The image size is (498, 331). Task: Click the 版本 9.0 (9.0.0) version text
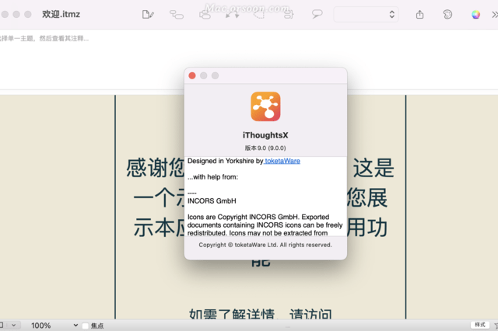(265, 148)
